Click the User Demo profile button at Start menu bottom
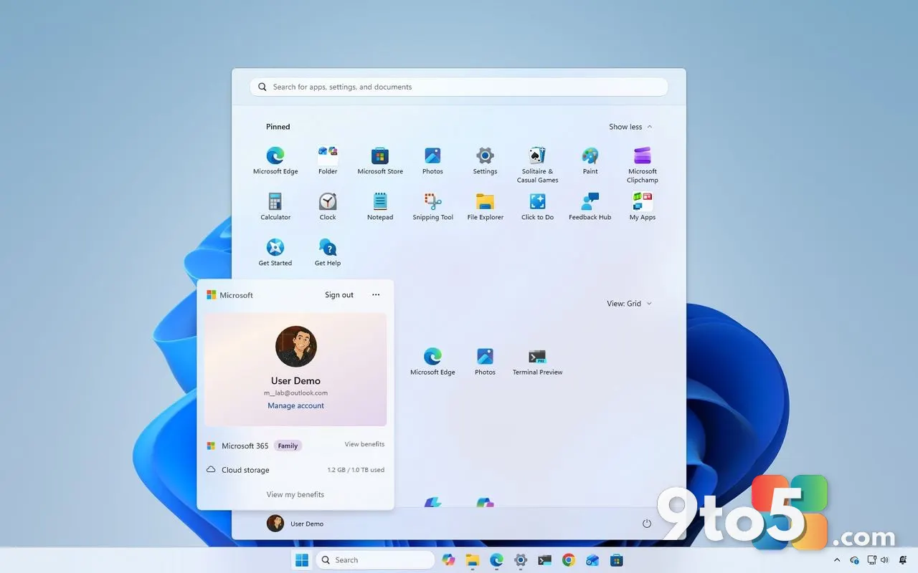918x573 pixels. coord(295,524)
